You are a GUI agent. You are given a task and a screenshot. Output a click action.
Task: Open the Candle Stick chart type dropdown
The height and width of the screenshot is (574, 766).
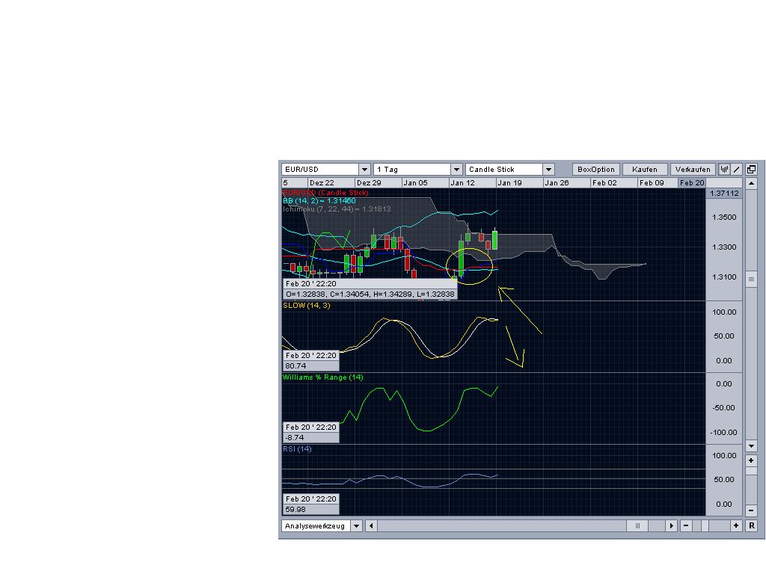[x=548, y=169]
